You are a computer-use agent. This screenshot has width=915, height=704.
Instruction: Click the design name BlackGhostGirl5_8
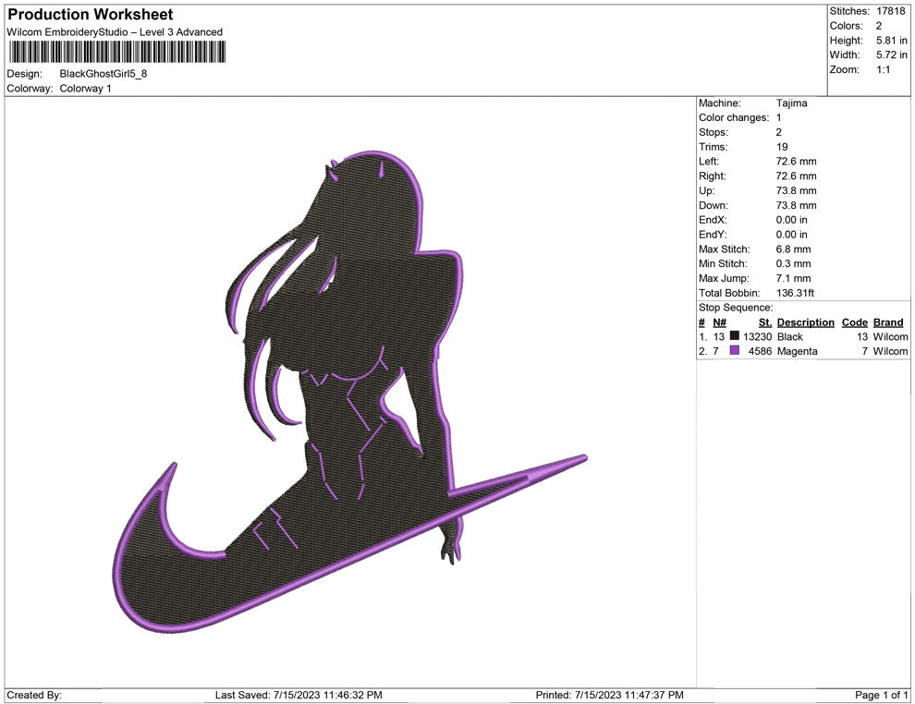point(103,73)
